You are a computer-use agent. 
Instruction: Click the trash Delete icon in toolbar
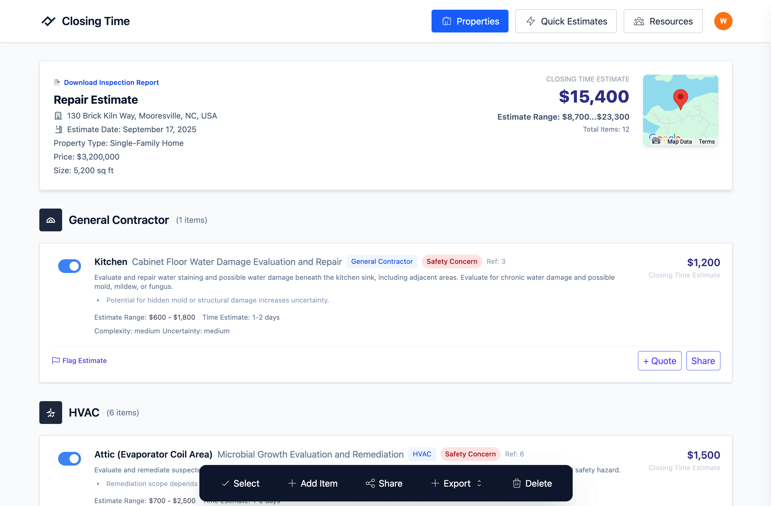coord(516,483)
